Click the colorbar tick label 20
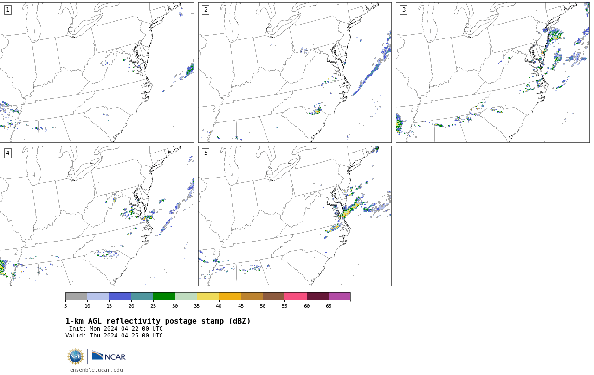Image resolution: width=594 pixels, height=375 pixels. click(131, 306)
